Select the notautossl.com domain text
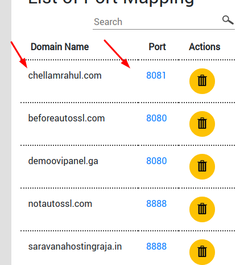This screenshot has height=265, width=244. pos(60,204)
